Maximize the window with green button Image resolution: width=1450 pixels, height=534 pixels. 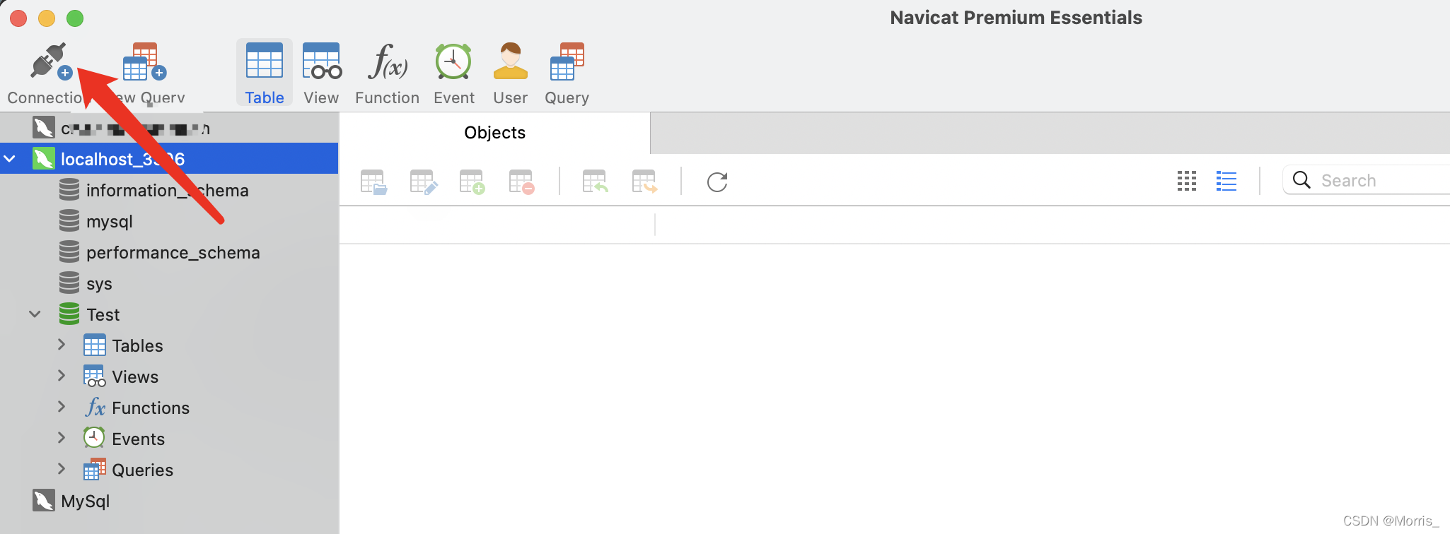click(x=75, y=18)
